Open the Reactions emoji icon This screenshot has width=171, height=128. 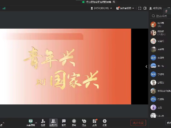(84, 123)
